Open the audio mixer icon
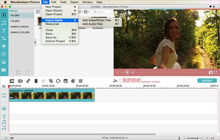Viewport: 220px width, 140px height. click(x=115, y=81)
